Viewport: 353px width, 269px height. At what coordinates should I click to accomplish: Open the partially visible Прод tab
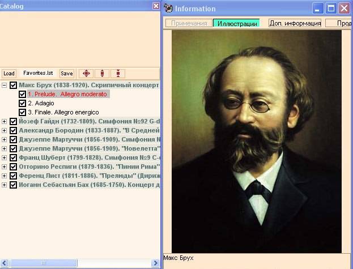click(x=339, y=23)
